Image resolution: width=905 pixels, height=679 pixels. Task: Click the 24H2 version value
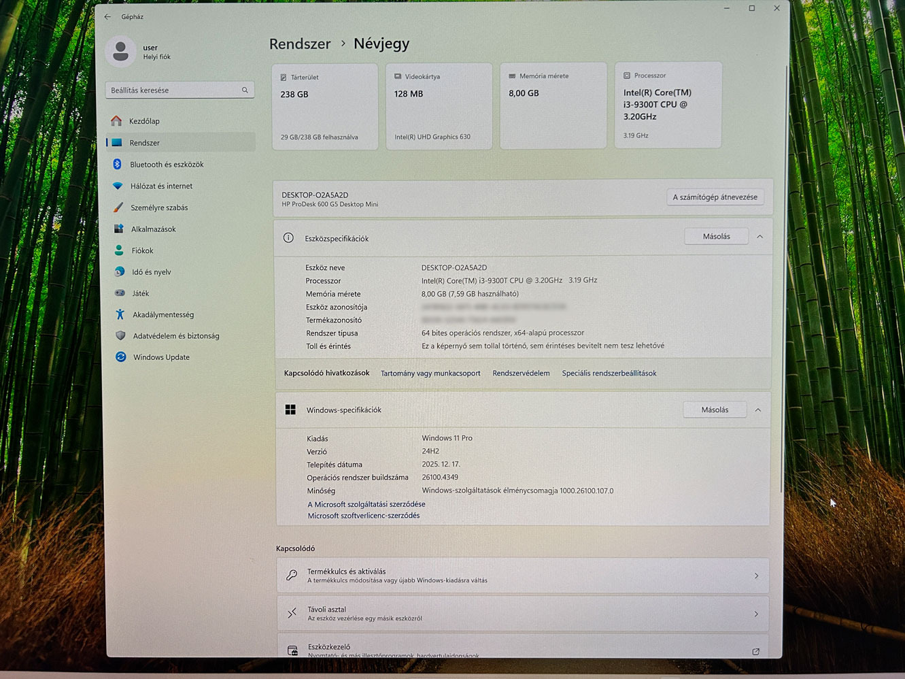click(430, 451)
